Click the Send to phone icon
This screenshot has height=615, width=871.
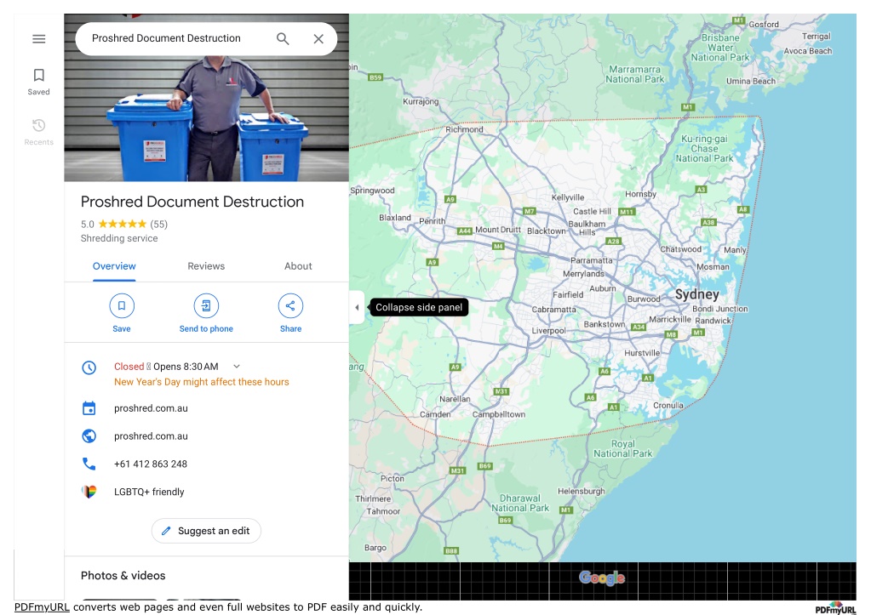[206, 306]
